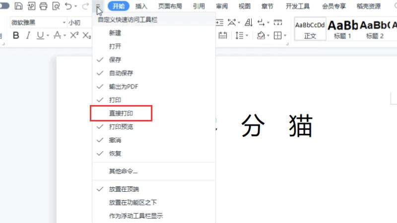This screenshot has height=223, width=397.
Task: Uncheck 恢复 in the customize menu
Action: (154, 154)
